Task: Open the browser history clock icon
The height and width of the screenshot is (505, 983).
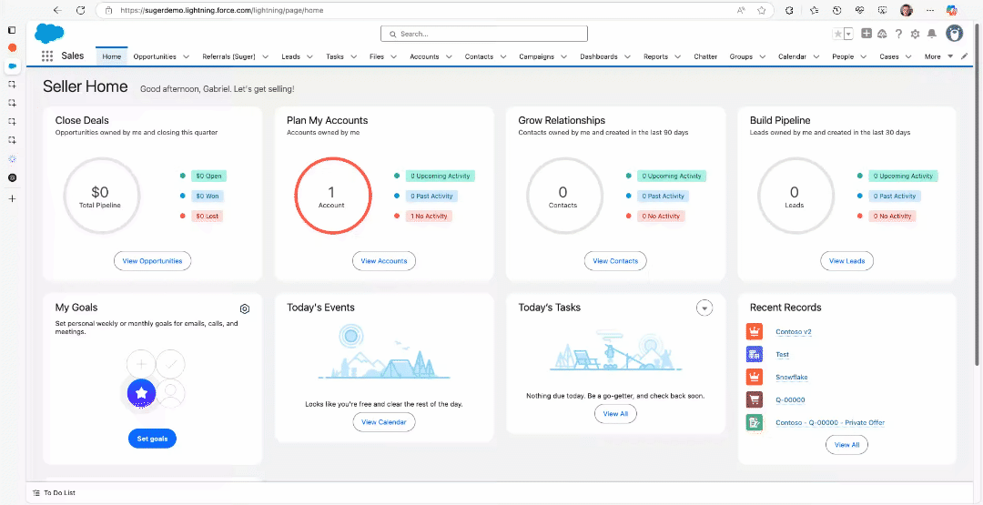Action: (x=837, y=11)
